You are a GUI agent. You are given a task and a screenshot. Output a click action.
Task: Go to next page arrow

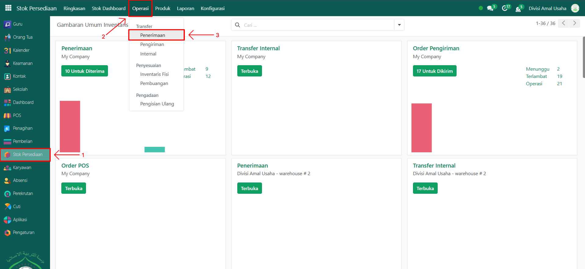[574, 23]
